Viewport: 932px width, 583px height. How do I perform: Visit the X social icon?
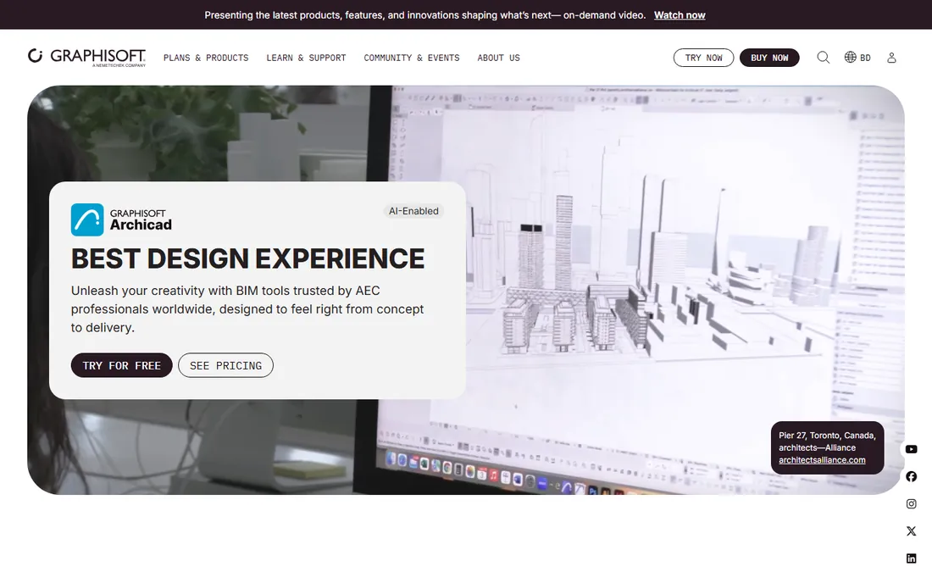point(911,531)
